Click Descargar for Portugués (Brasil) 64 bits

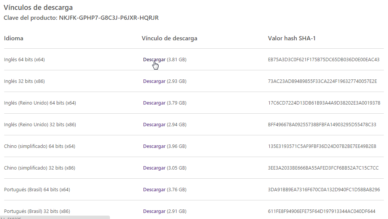[154, 190]
